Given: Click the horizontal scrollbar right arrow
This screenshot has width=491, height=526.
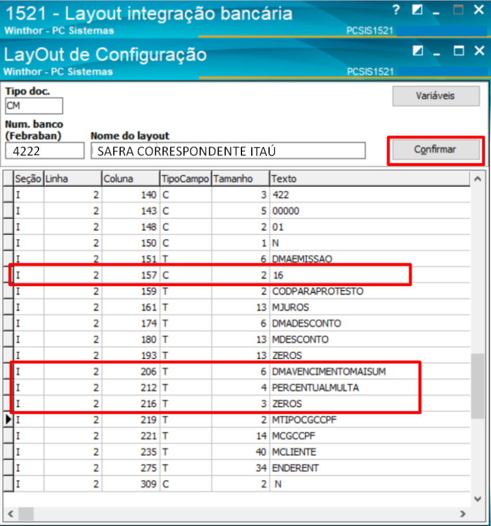Looking at the screenshot, I should click(x=463, y=513).
